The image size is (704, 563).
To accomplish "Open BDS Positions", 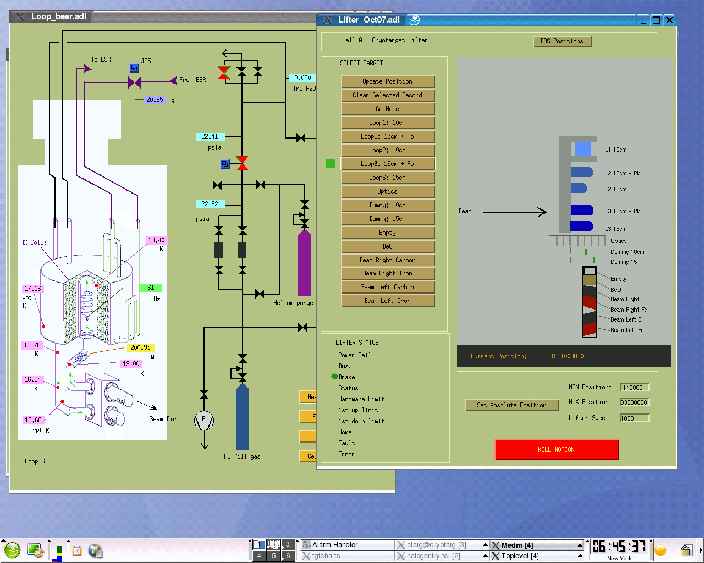I will coord(562,41).
